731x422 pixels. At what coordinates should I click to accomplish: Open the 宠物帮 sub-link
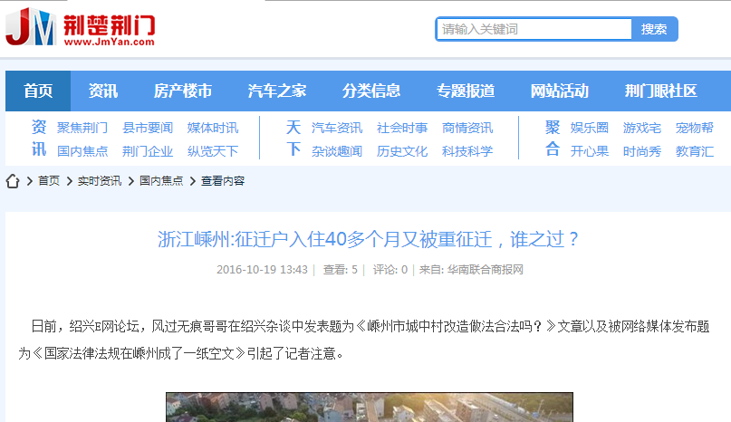point(695,128)
